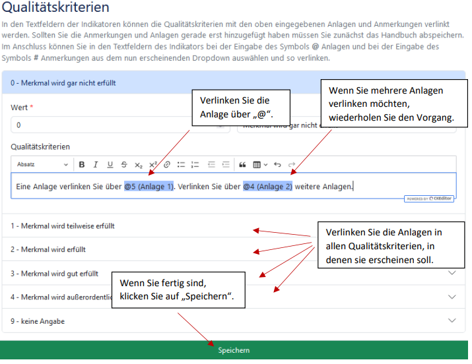Expand '1 - Merkmal wird teilweise erfüllt' section
This screenshot has width=472, height=364.
[63, 226]
